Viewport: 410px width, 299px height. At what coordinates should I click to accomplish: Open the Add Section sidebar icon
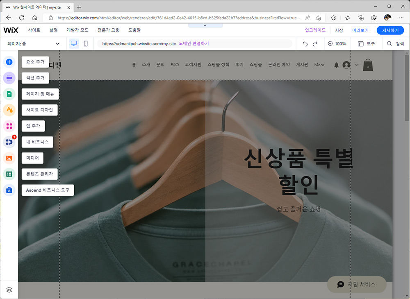(x=9, y=78)
